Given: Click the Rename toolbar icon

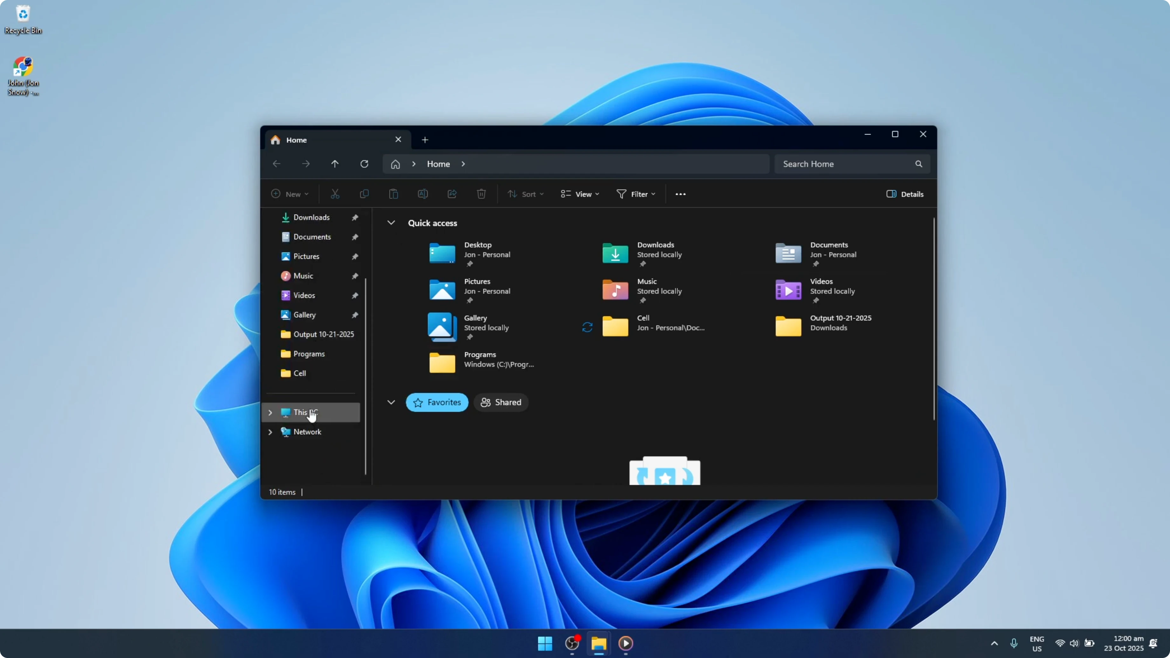Looking at the screenshot, I should tap(423, 194).
